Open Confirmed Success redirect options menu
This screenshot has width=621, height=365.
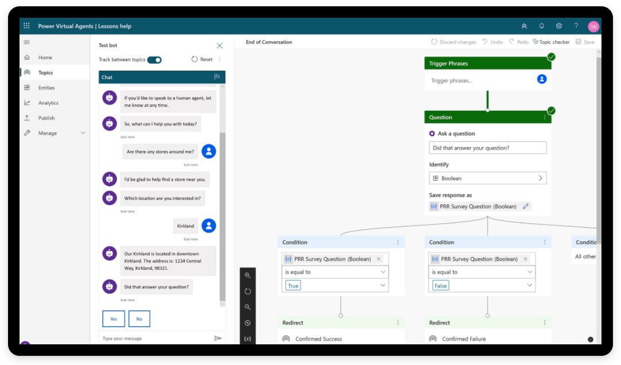[398, 323]
